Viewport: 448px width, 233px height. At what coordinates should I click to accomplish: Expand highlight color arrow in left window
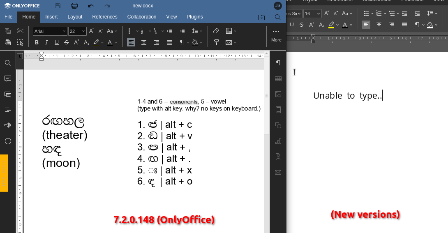click(x=102, y=43)
